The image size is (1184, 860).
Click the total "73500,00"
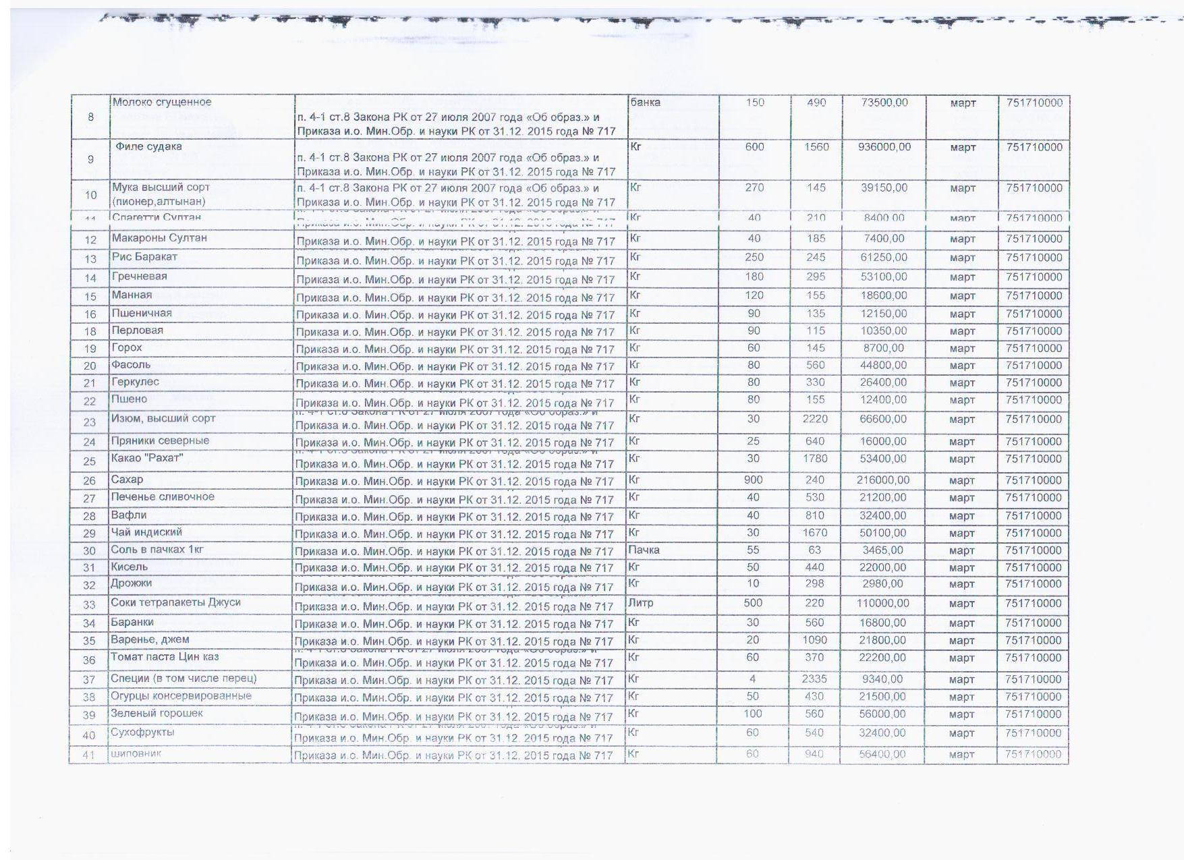(x=885, y=103)
